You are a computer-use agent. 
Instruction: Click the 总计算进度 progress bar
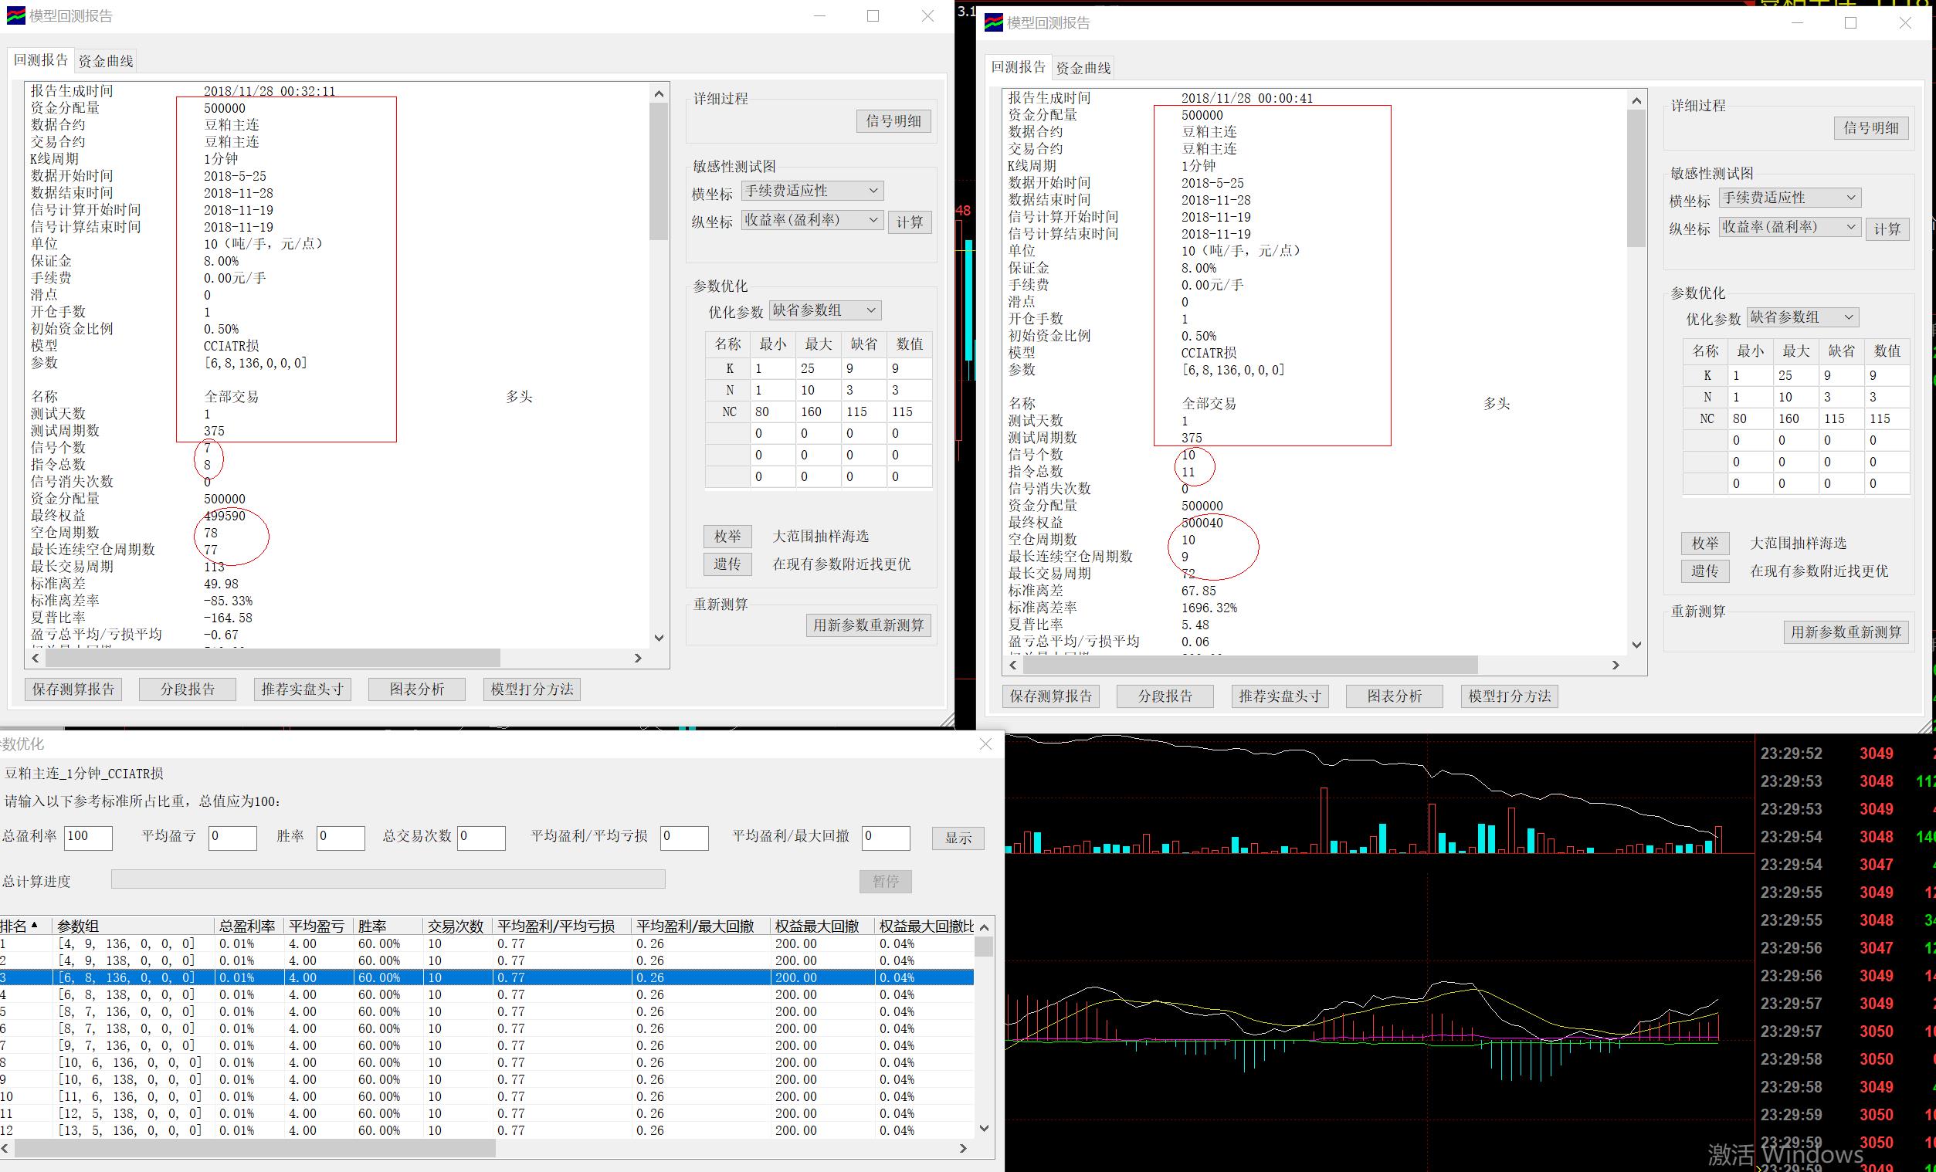pos(388,879)
